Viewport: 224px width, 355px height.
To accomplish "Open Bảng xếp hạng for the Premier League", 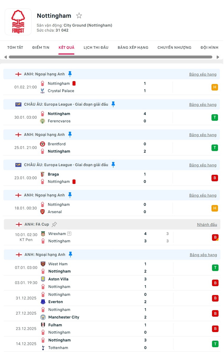I will click(203, 74).
